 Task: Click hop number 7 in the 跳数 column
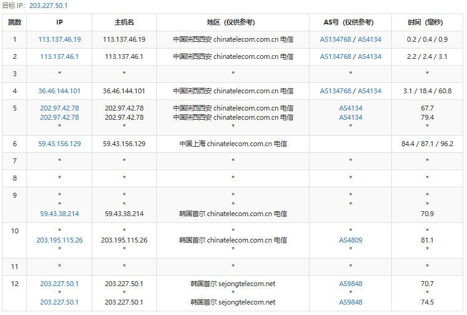(x=15, y=161)
